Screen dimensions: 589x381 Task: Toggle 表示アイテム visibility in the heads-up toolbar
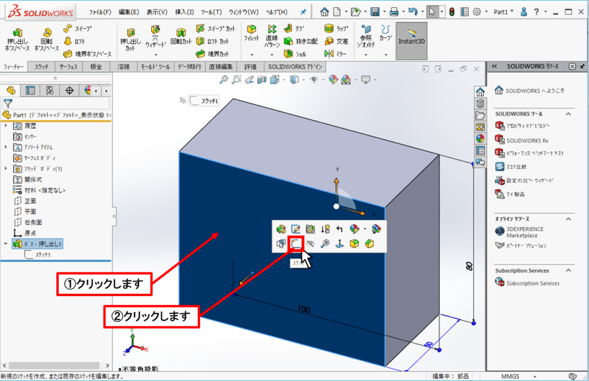[315, 79]
